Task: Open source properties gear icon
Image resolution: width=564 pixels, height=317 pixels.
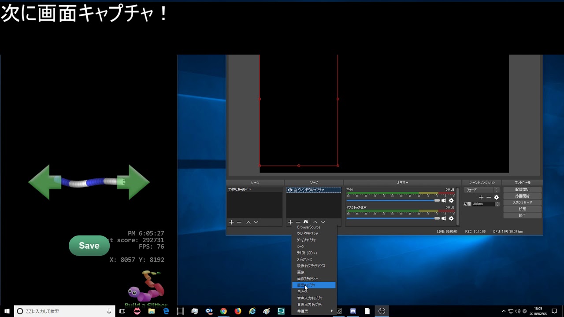Action: [x=306, y=222]
